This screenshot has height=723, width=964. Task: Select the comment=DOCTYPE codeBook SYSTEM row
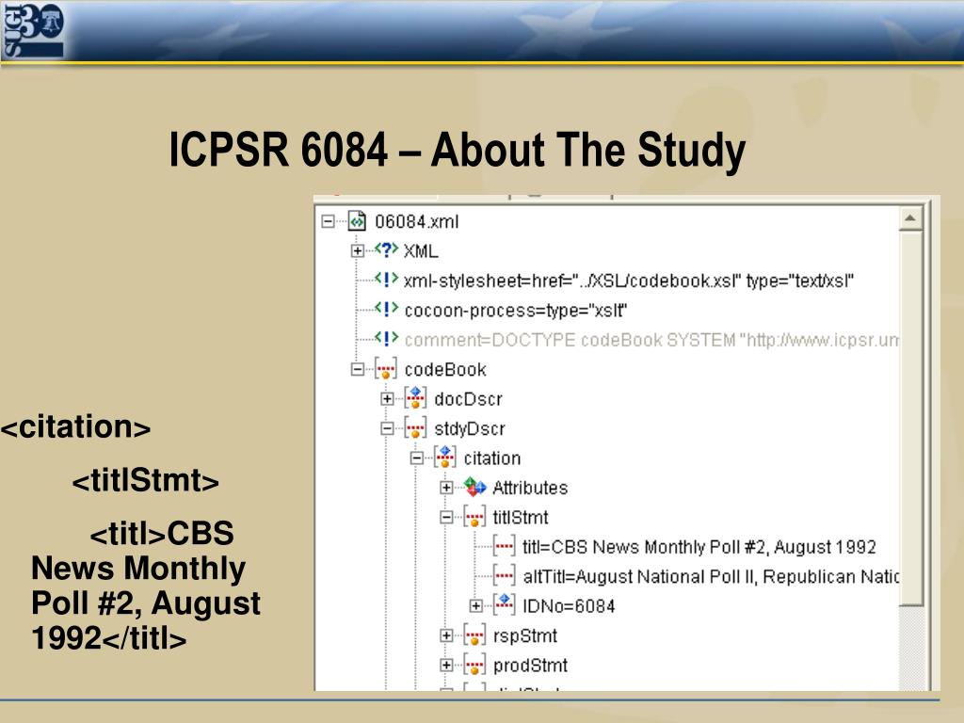(x=651, y=339)
